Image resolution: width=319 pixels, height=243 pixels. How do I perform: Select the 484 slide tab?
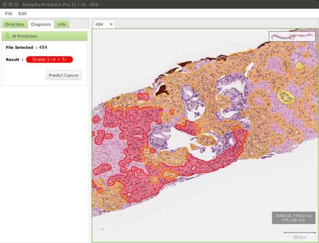[x=100, y=24]
